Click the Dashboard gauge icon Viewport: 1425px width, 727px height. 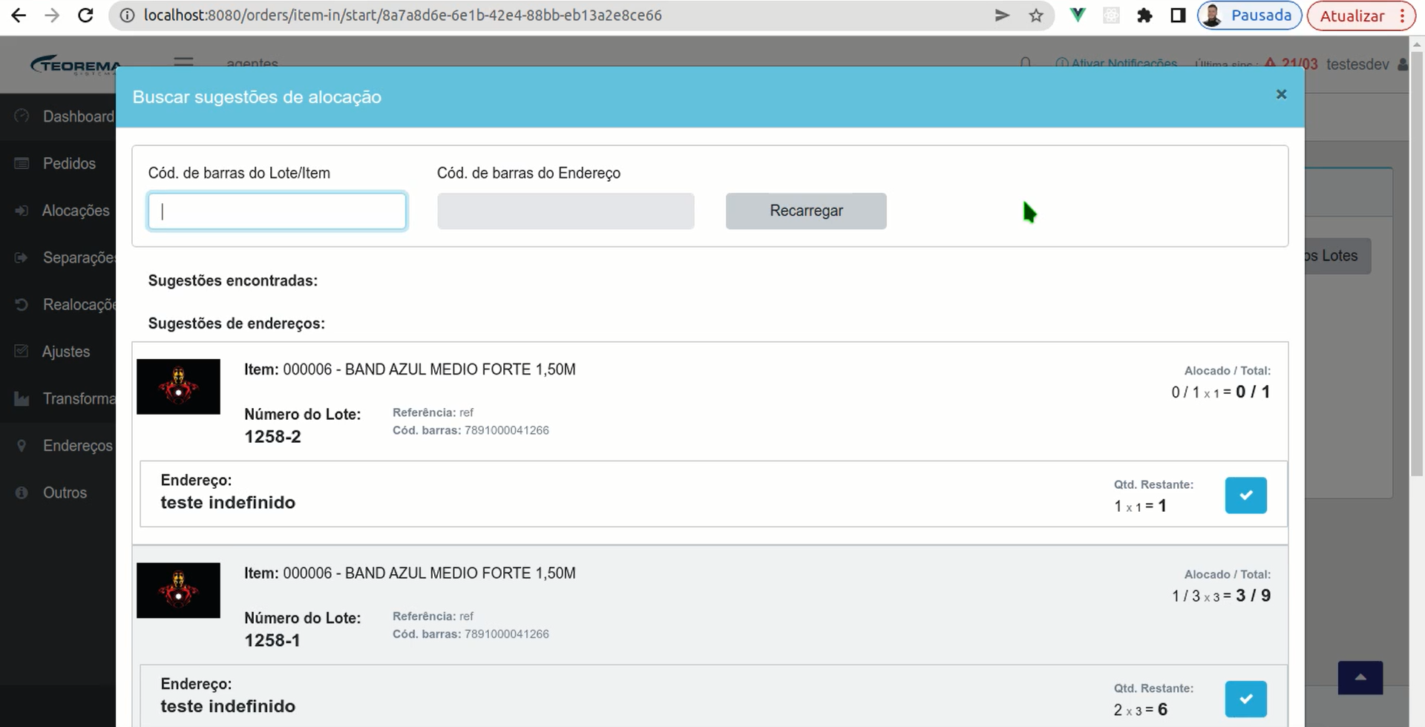(x=22, y=116)
